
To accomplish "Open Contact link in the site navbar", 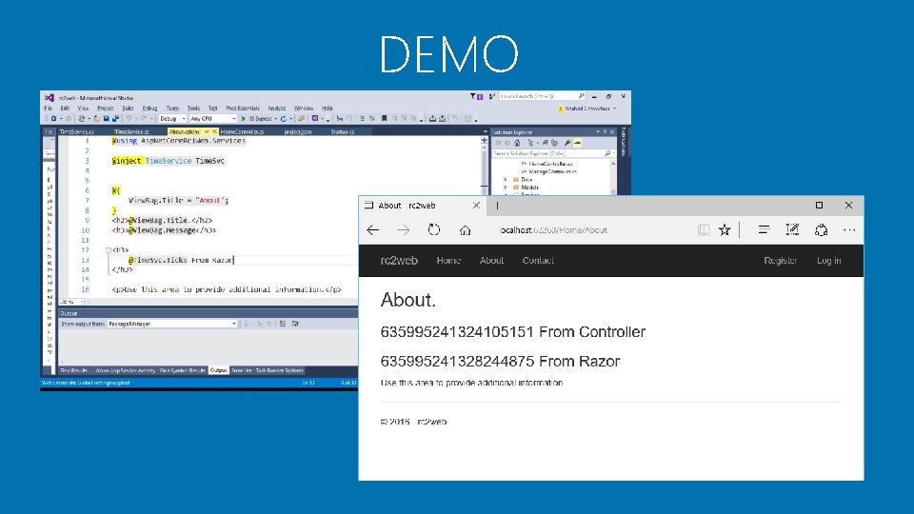I will click(537, 261).
